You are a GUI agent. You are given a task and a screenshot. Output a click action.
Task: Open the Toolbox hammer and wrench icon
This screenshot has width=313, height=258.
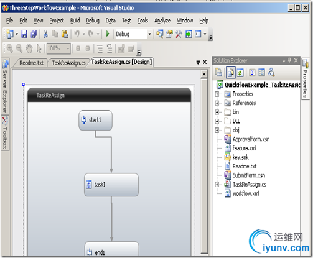tap(179, 34)
